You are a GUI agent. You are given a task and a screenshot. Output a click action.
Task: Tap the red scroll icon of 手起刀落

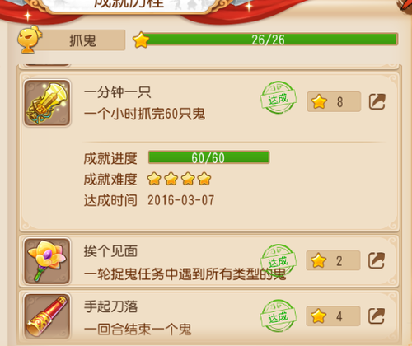(47, 316)
